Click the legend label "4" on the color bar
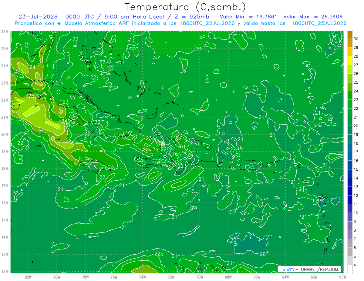The width and height of the screenshot is (364, 281). pyautogui.click(x=355, y=265)
